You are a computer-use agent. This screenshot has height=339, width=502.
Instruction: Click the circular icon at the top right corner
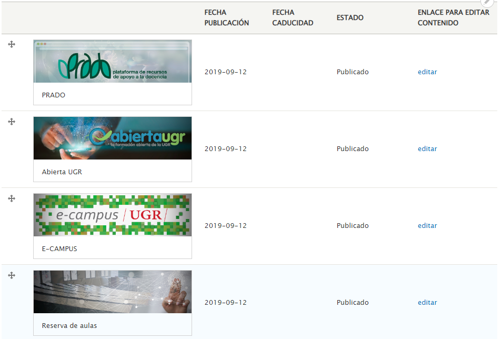(x=487, y=3)
